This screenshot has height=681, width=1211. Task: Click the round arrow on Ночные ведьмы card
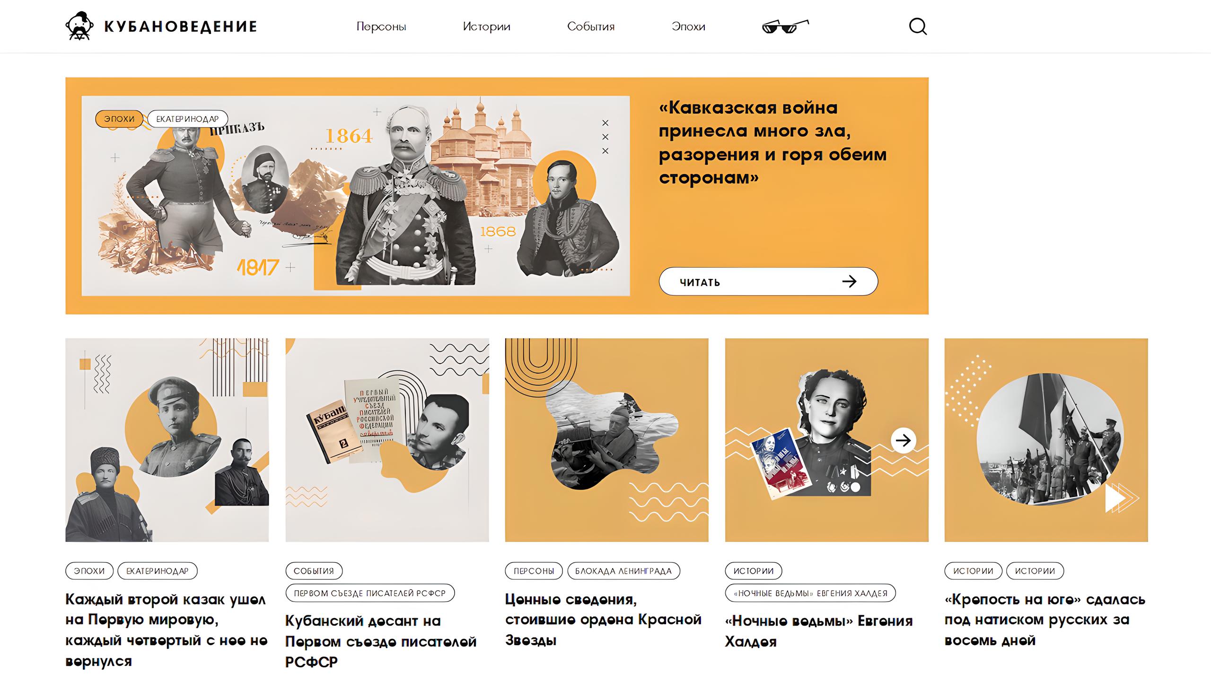coord(904,441)
